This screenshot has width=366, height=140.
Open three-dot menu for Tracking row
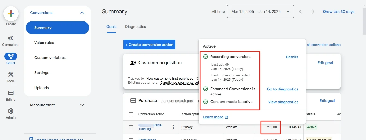(173, 127)
